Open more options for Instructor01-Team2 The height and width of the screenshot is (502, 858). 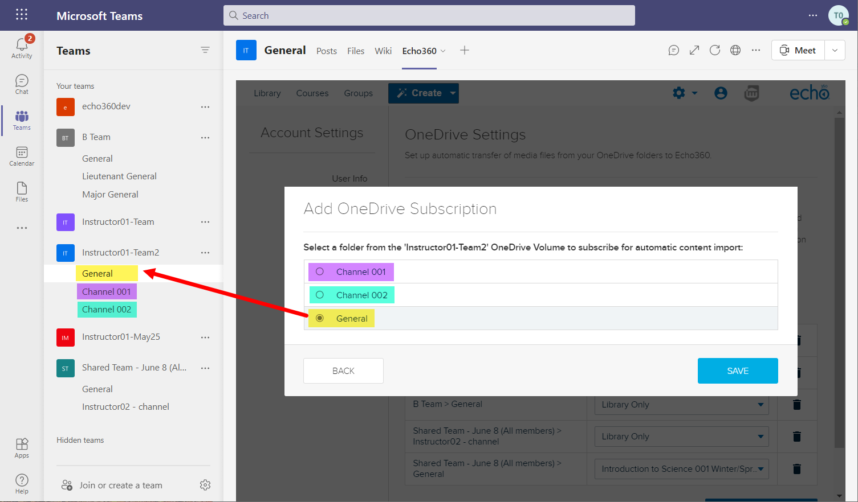205,253
